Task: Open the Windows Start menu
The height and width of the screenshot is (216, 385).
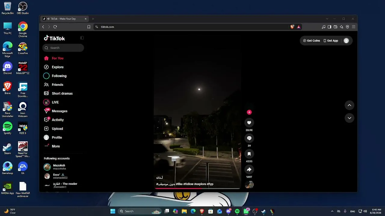Action: click(113, 211)
